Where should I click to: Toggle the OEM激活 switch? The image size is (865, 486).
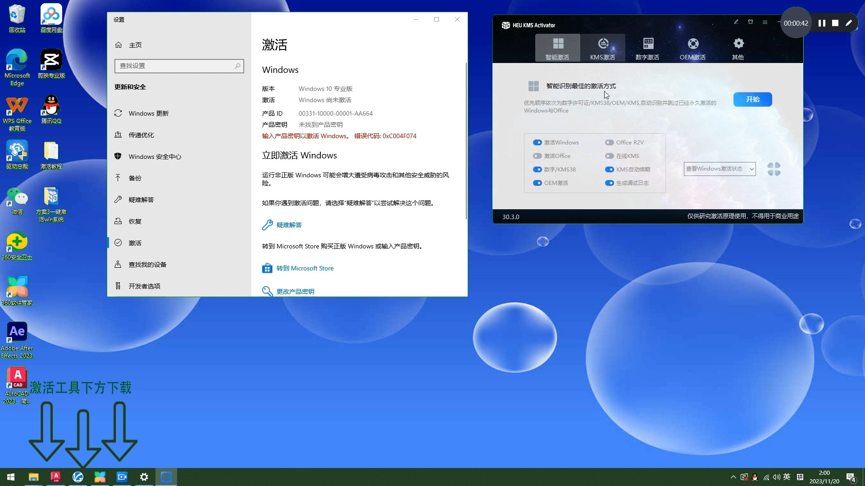[x=537, y=183]
